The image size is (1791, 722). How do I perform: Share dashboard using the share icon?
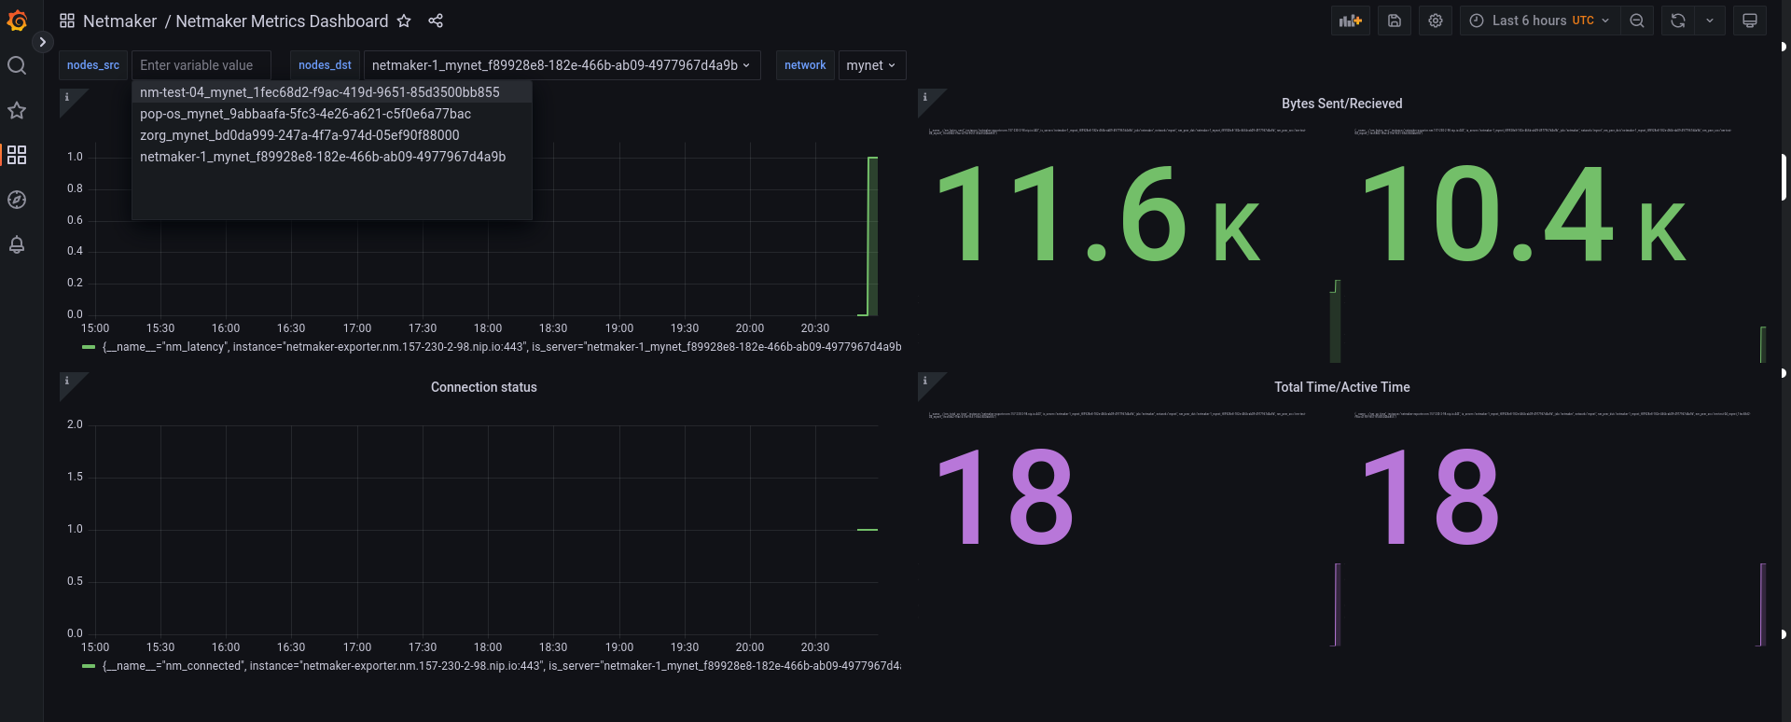pyautogui.click(x=436, y=21)
